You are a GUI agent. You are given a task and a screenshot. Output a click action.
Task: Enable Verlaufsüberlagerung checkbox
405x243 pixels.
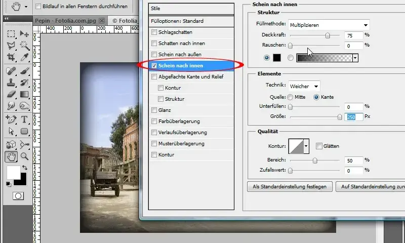coord(154,133)
